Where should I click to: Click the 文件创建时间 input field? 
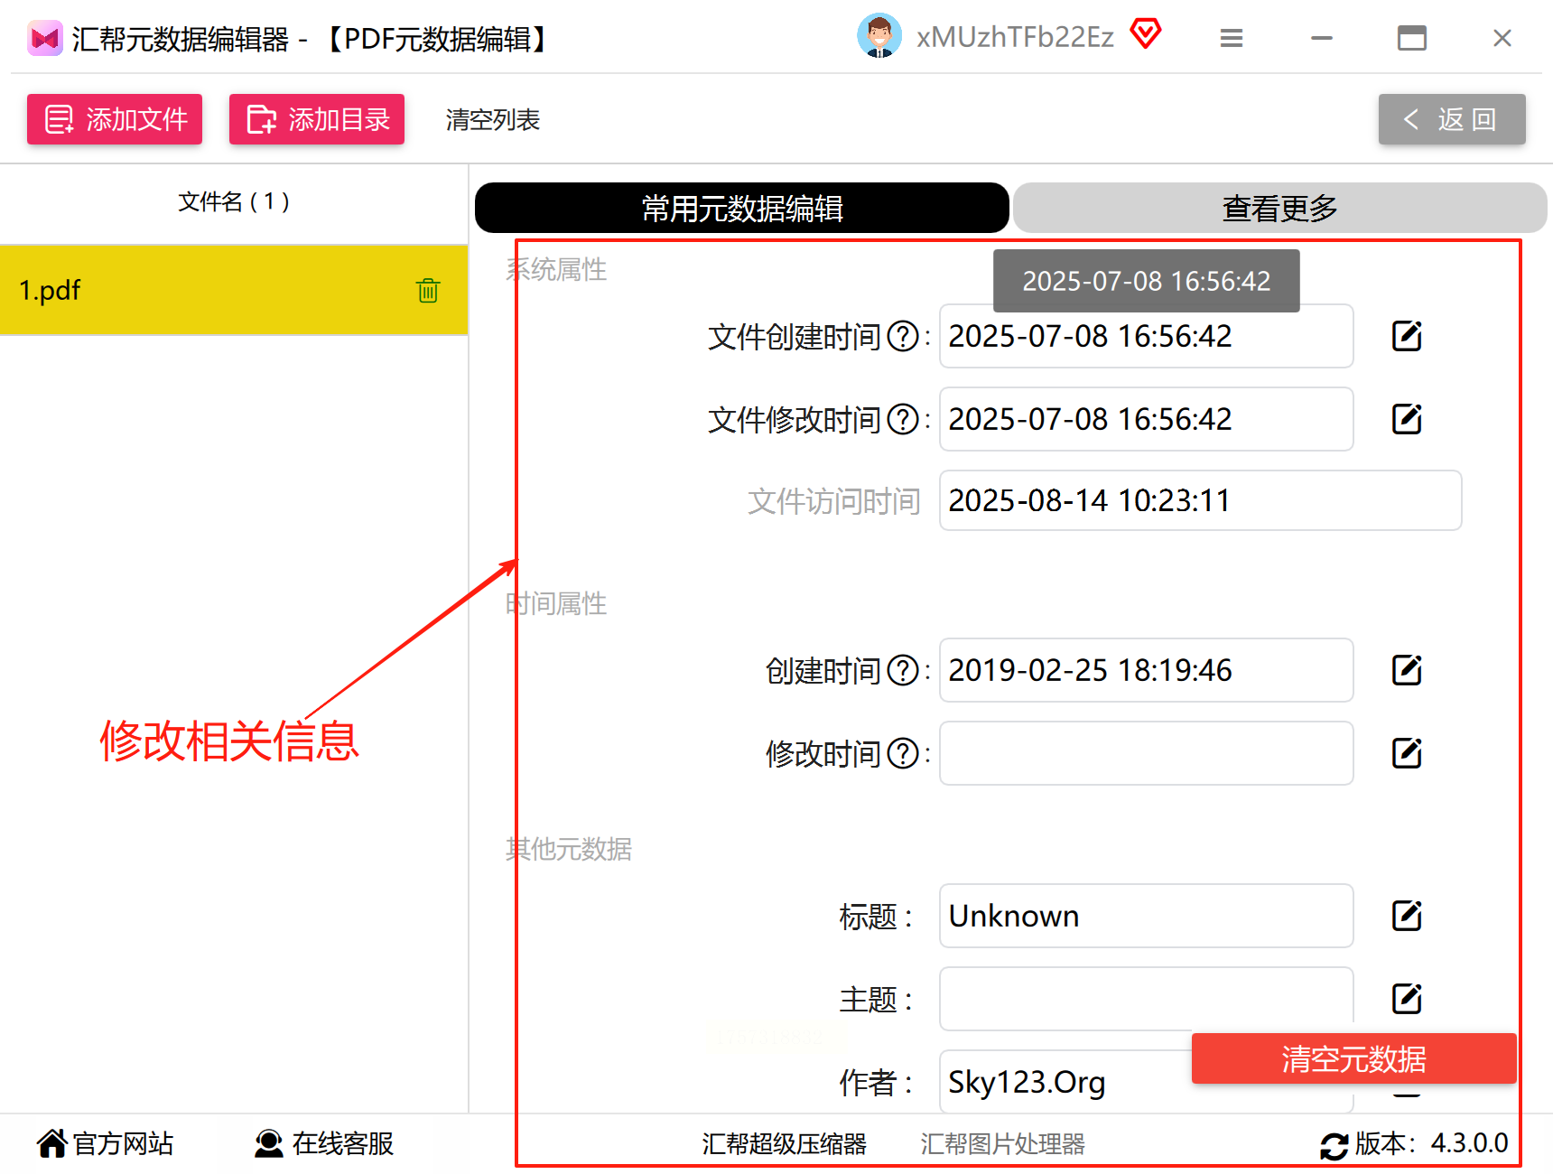[1146, 336]
